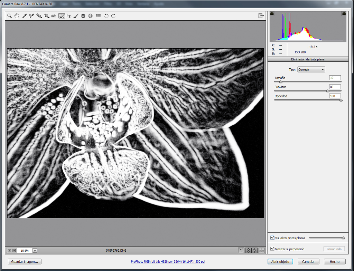Toggle full screen mode icon

click(261, 16)
